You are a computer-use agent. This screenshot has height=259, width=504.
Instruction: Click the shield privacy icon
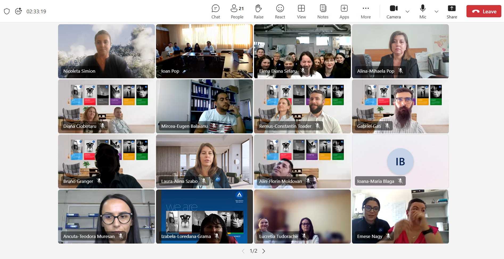7,11
